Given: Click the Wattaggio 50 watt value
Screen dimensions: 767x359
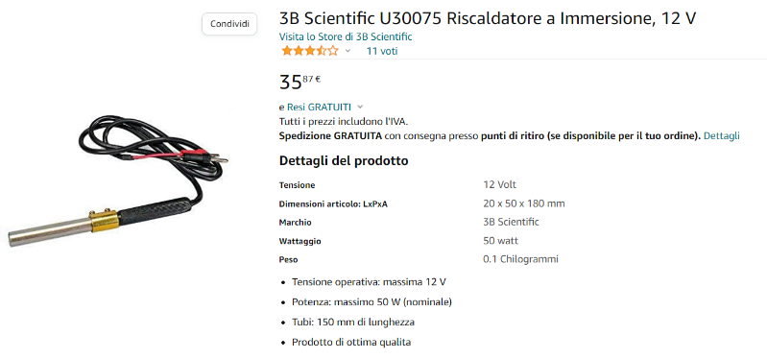Looking at the screenshot, I should tap(500, 241).
